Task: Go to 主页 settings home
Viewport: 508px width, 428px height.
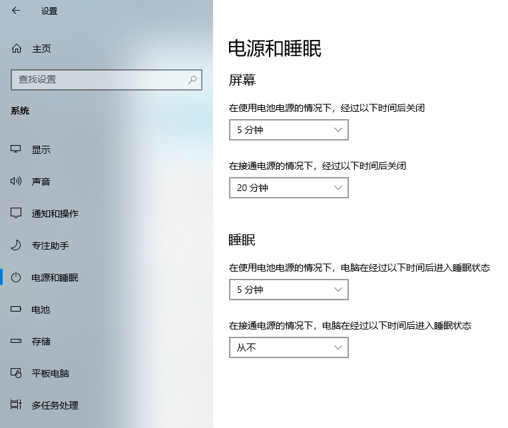Action: click(107, 49)
